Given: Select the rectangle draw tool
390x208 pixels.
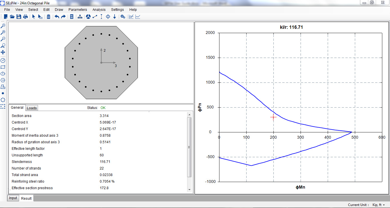Looking at the screenshot, I should tap(3, 67).
